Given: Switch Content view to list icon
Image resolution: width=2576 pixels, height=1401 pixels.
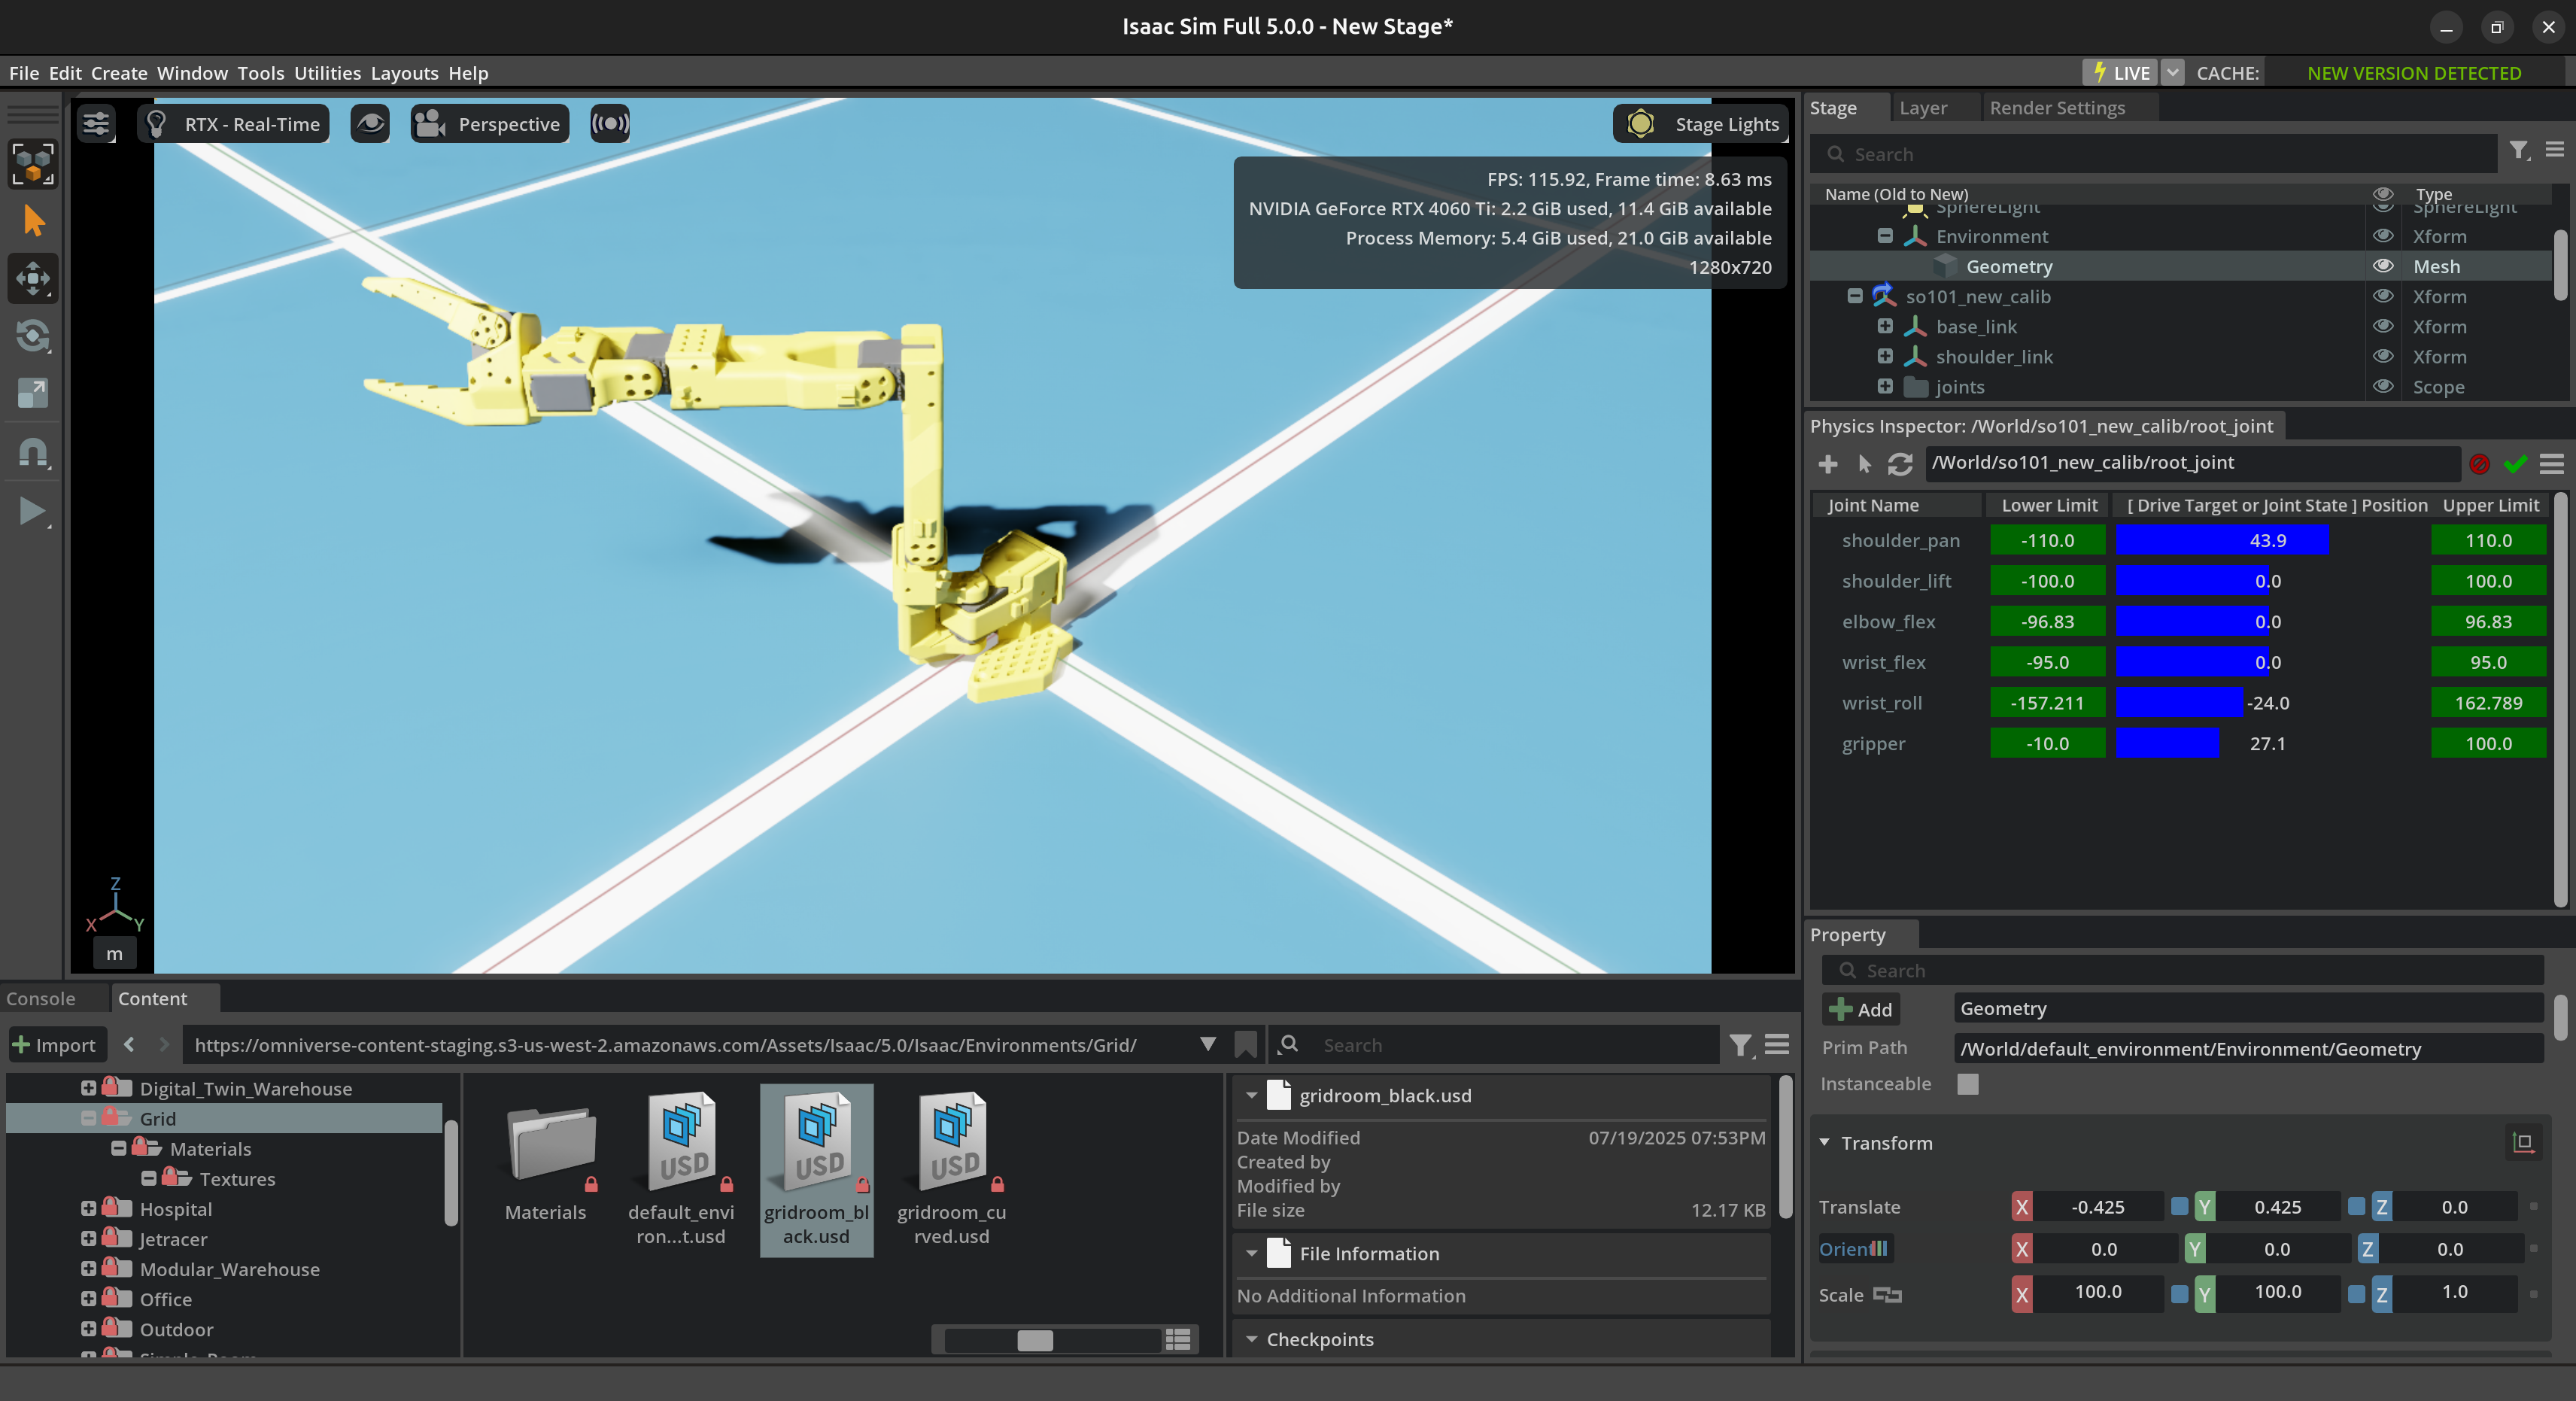Looking at the screenshot, I should click(x=1178, y=1339).
